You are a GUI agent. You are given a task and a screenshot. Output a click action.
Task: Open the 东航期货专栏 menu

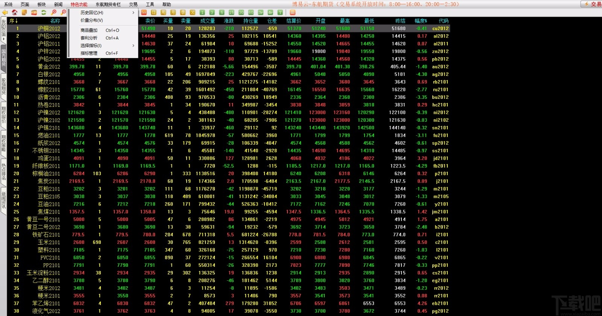[108, 5]
